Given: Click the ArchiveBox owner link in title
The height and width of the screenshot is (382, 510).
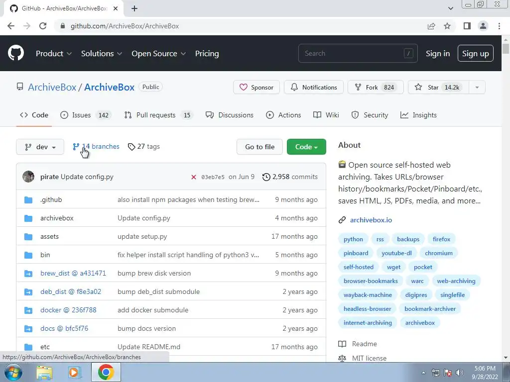Looking at the screenshot, I should point(52,87).
